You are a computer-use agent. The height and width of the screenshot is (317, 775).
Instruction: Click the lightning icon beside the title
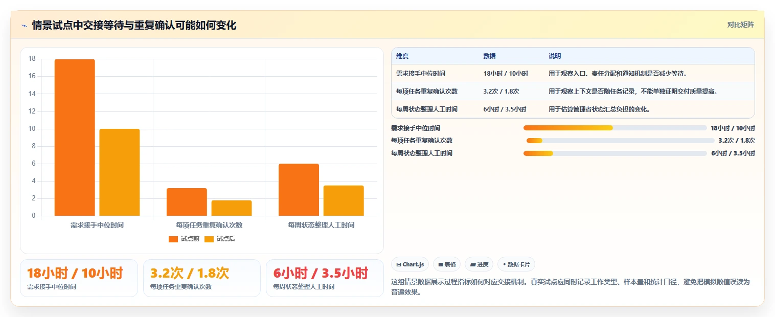[25, 26]
